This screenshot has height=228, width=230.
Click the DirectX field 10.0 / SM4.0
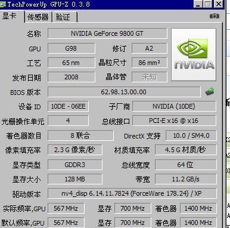[x=191, y=135]
